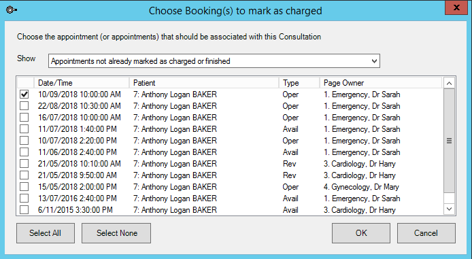Viewport: 472px width, 259px height.
Task: Click the patient name in the 10/09/2018 row
Action: click(175, 94)
